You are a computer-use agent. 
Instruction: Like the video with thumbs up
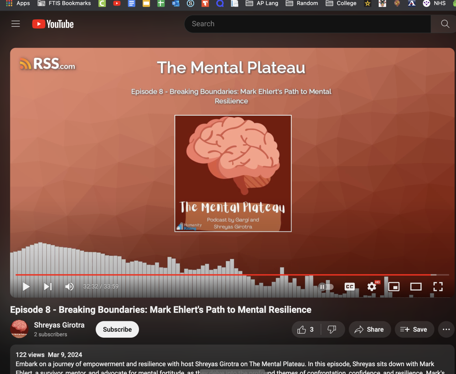tap(306, 329)
